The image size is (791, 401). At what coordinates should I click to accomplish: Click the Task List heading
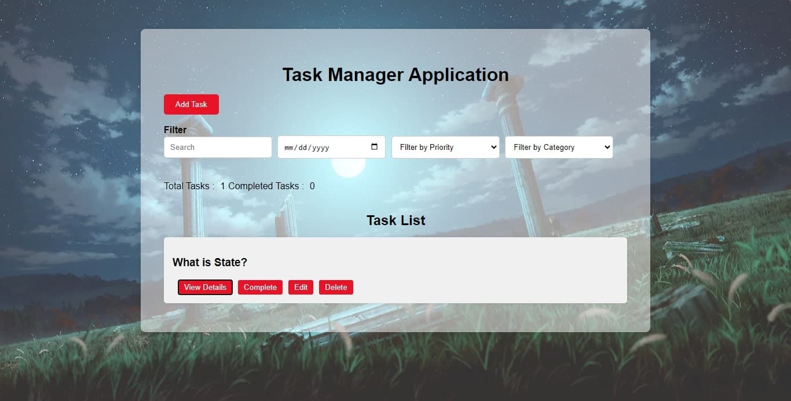395,220
